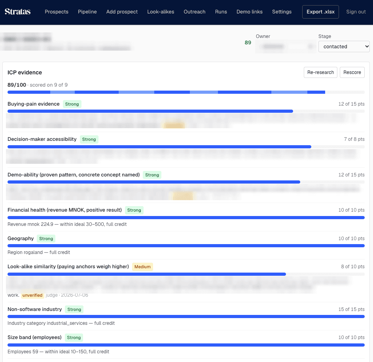Click the Strong badge beside Financial health
Viewport: 373px width, 362px height.
pos(134,210)
